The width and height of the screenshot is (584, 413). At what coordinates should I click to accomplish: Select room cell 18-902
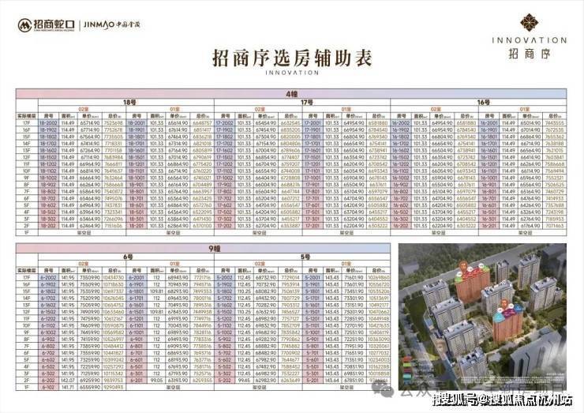click(x=48, y=185)
